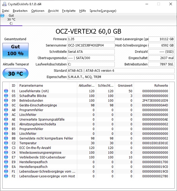The width and height of the screenshot is (177, 191).
Task: Click the Laufwerksbuchstaben field showing C:
Action: [x=91, y=64]
